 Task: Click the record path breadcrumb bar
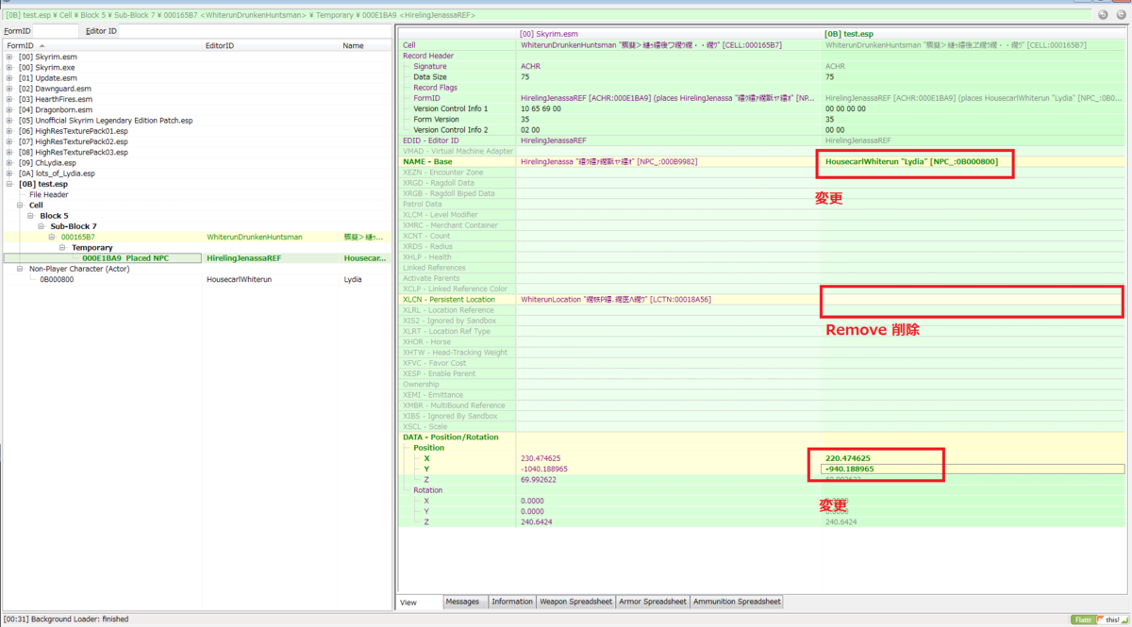coord(547,15)
